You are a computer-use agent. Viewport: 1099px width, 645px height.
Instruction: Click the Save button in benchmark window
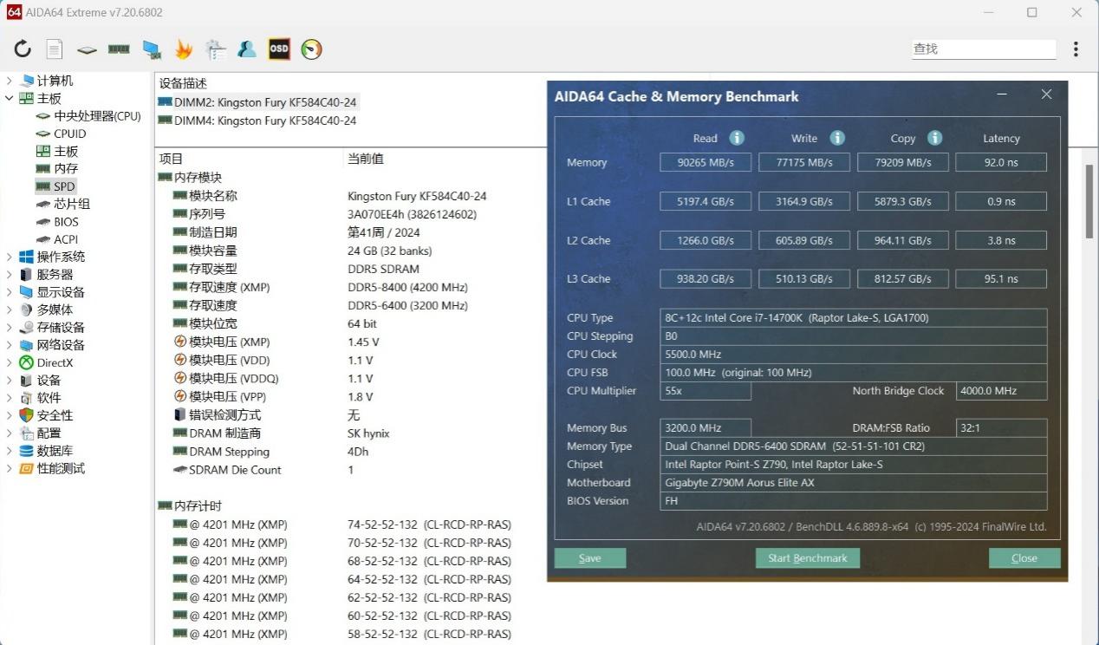click(x=590, y=558)
